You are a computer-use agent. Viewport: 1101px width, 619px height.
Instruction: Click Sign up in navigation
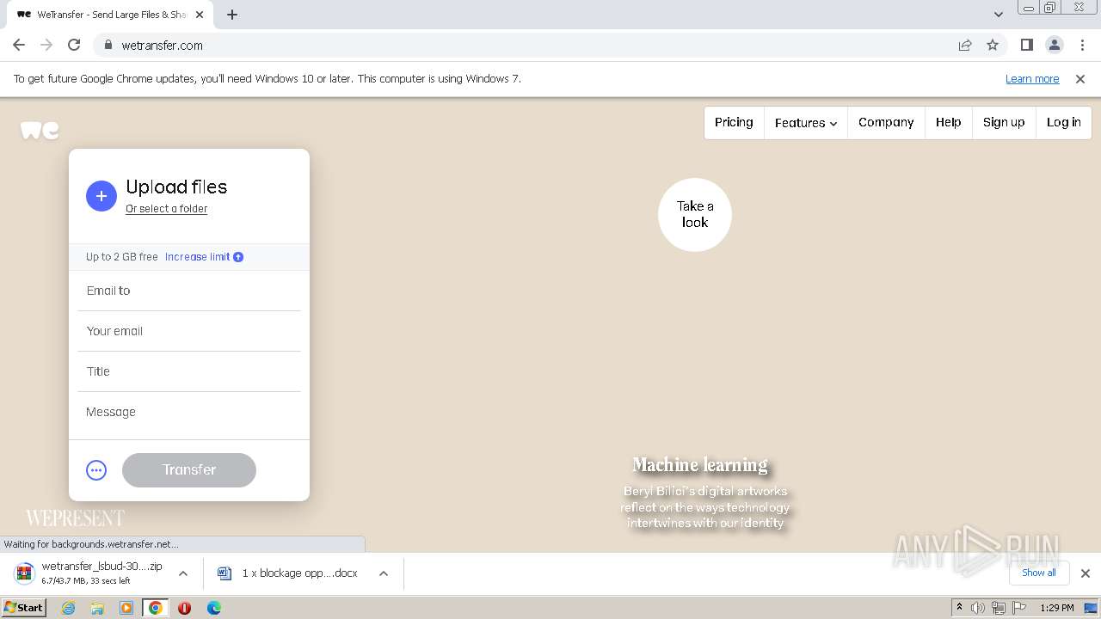[1004, 123]
